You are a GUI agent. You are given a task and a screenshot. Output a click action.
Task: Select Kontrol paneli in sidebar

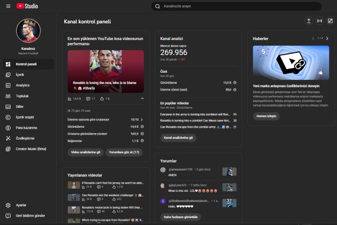pyautogui.click(x=28, y=64)
